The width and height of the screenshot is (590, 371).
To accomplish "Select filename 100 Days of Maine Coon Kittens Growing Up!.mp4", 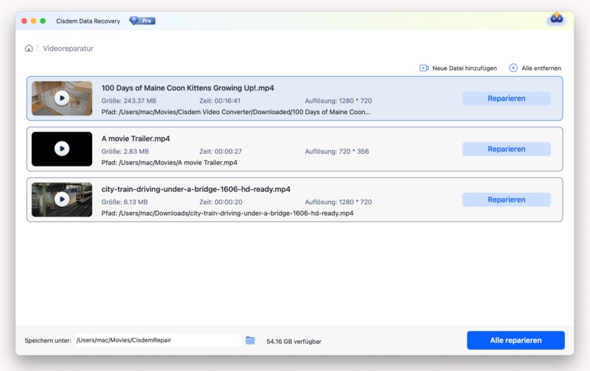I will pyautogui.click(x=188, y=88).
